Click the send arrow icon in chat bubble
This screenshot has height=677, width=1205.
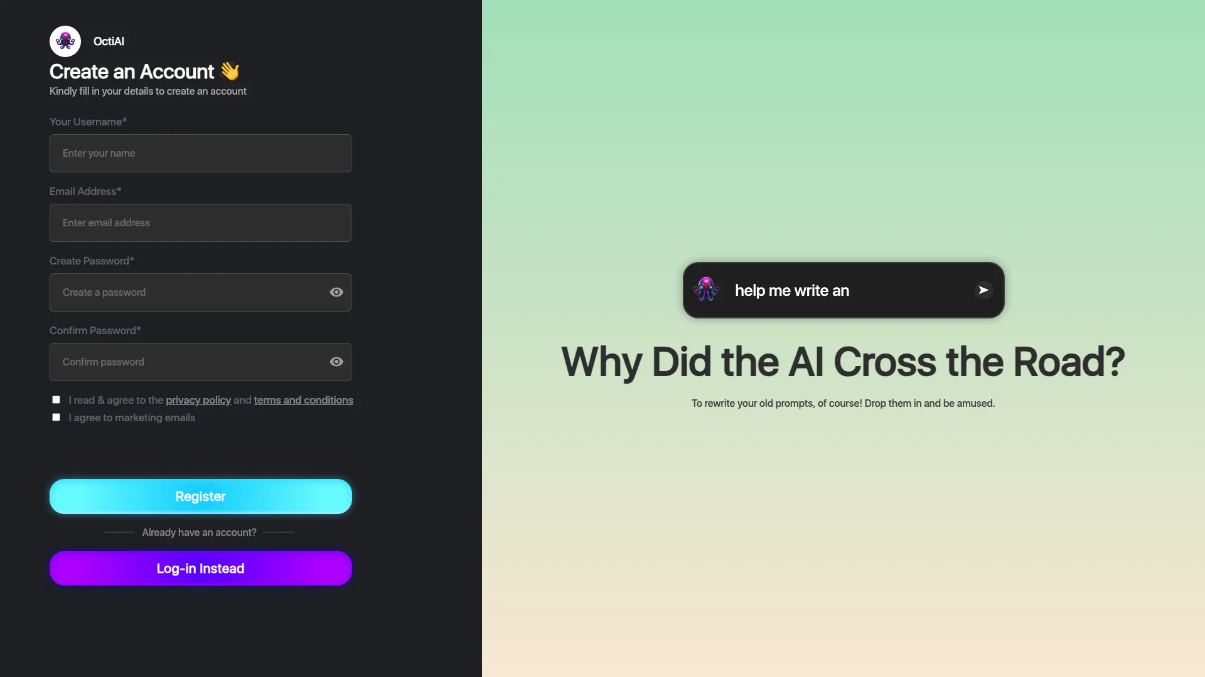click(984, 290)
